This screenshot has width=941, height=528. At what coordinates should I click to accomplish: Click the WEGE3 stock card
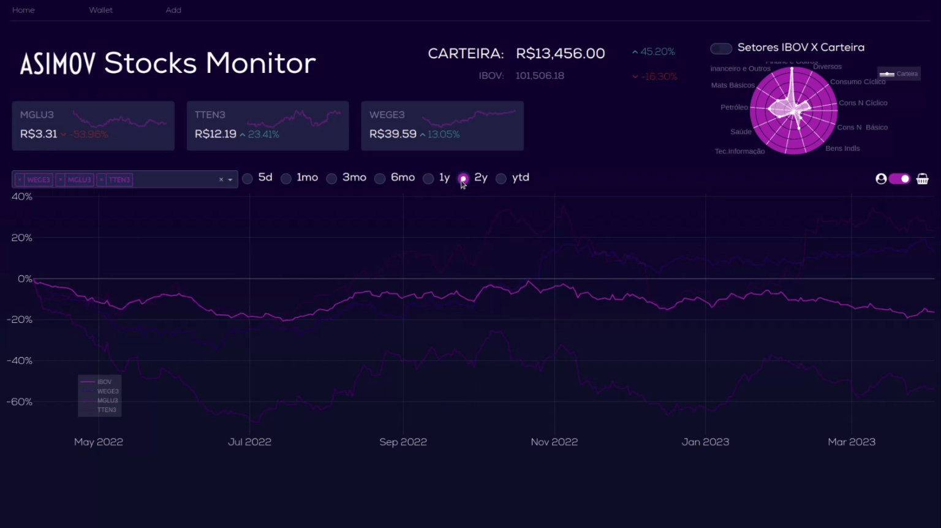pos(442,126)
